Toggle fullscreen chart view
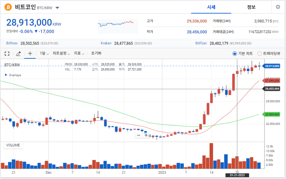This screenshot has height=179, width=286. pos(7,53)
